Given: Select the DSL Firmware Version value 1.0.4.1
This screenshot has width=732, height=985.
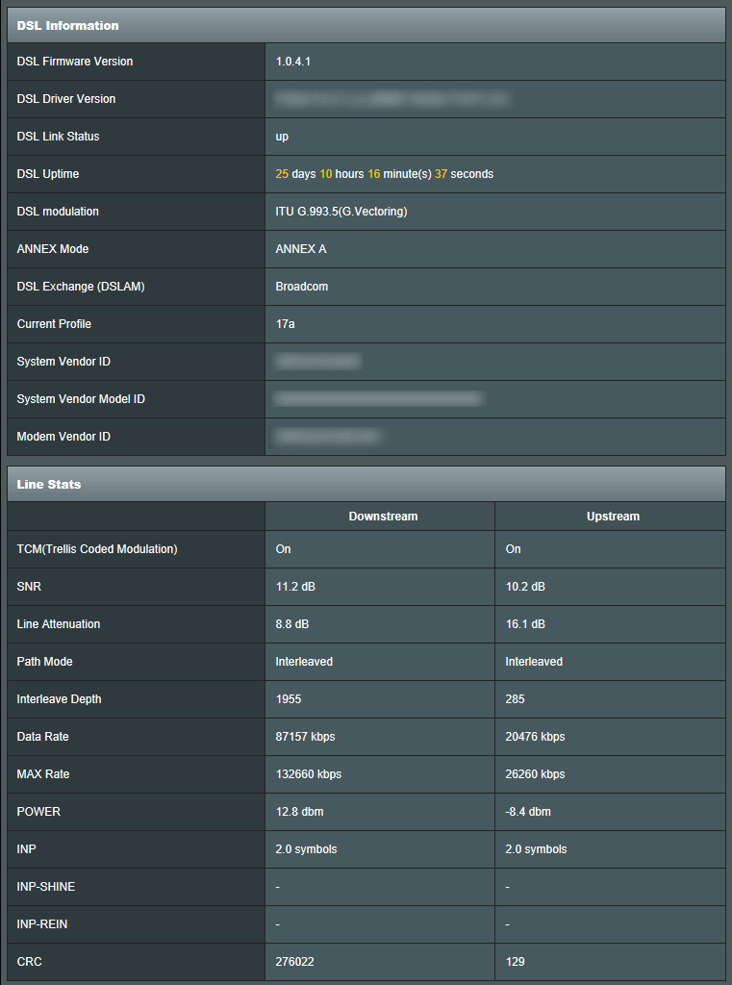Looking at the screenshot, I should point(293,62).
